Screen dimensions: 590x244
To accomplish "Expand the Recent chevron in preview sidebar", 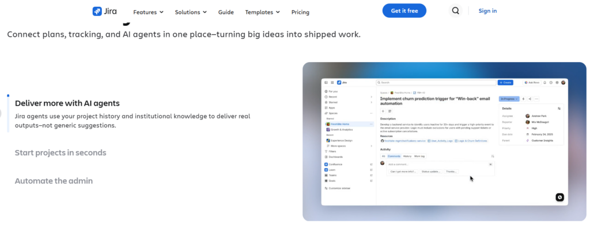I will tap(372, 96).
